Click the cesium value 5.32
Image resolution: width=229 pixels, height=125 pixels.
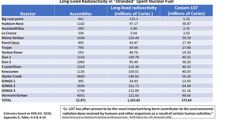click(187, 19)
